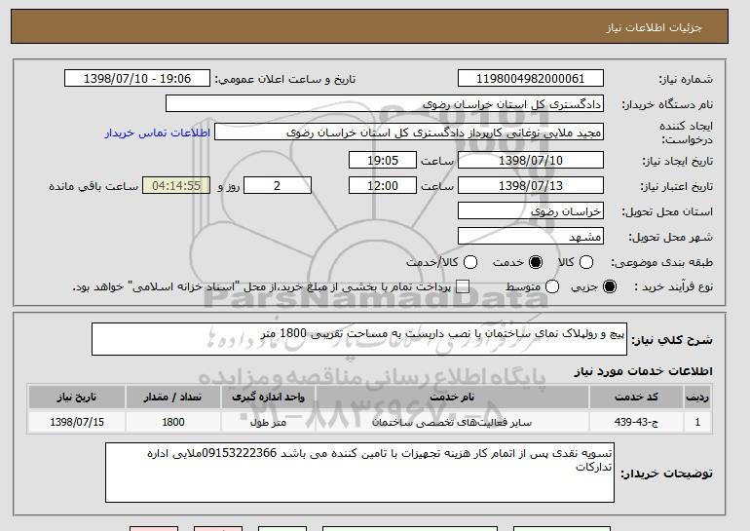Click the شماره نیاز field 1198004982000061
The width and height of the screenshot is (750, 531).
[531, 79]
